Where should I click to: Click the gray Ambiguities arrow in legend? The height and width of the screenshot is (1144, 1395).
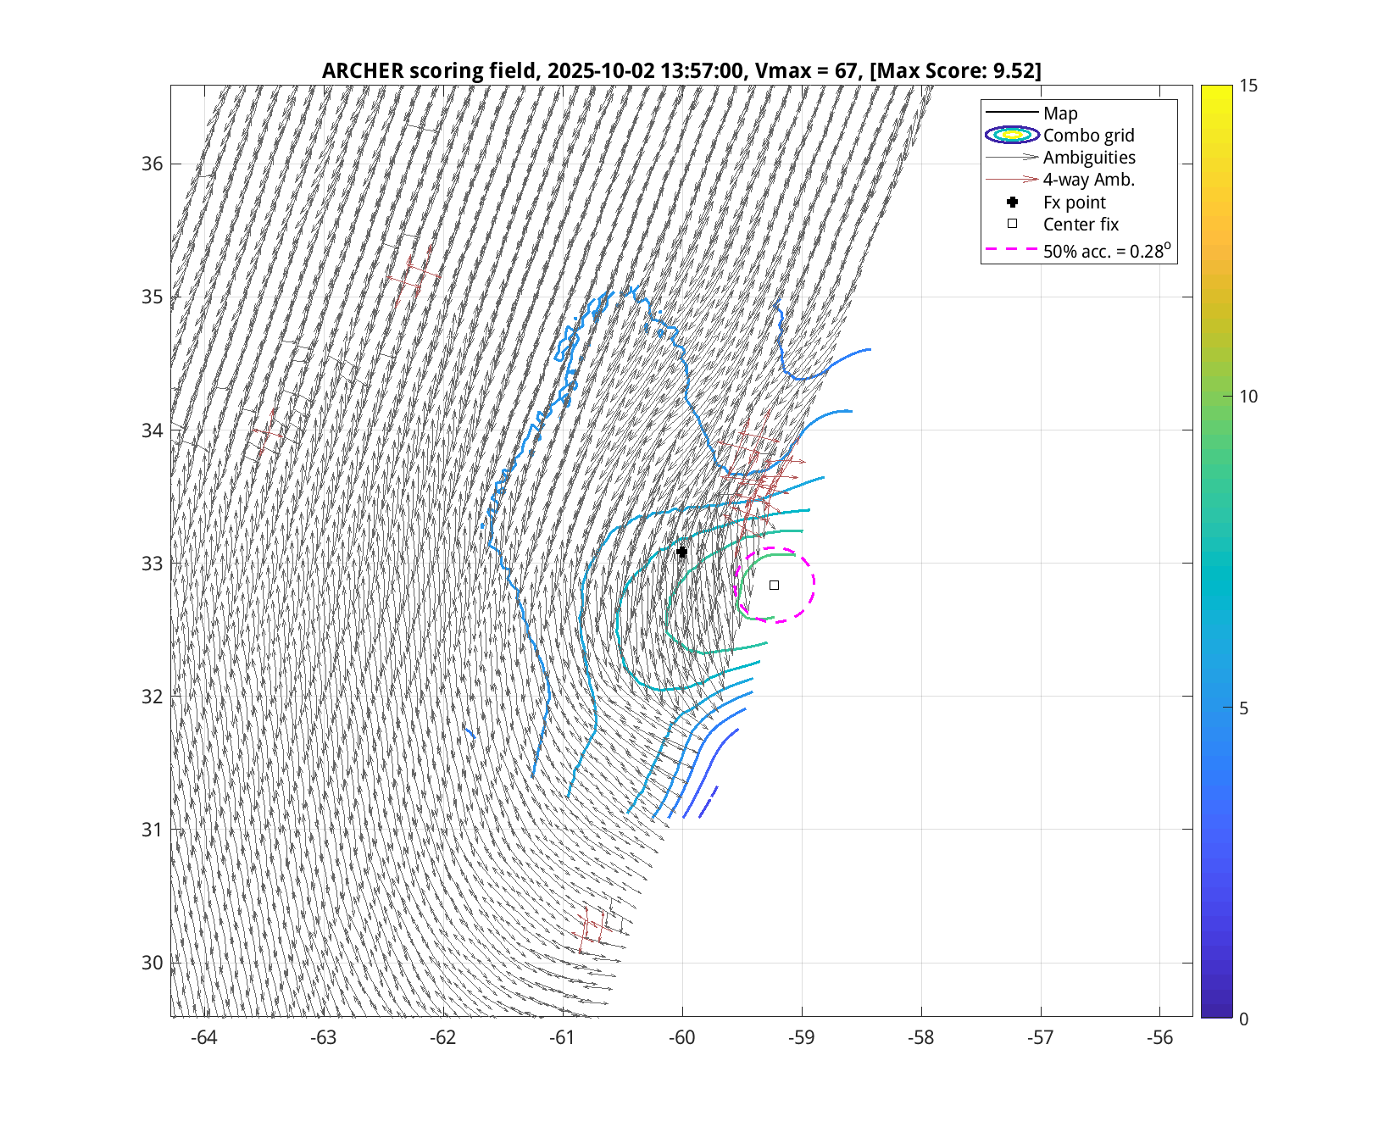(1012, 157)
